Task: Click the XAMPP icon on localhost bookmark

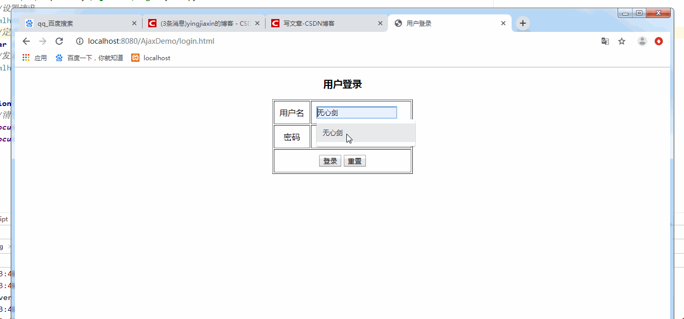Action: pos(135,58)
